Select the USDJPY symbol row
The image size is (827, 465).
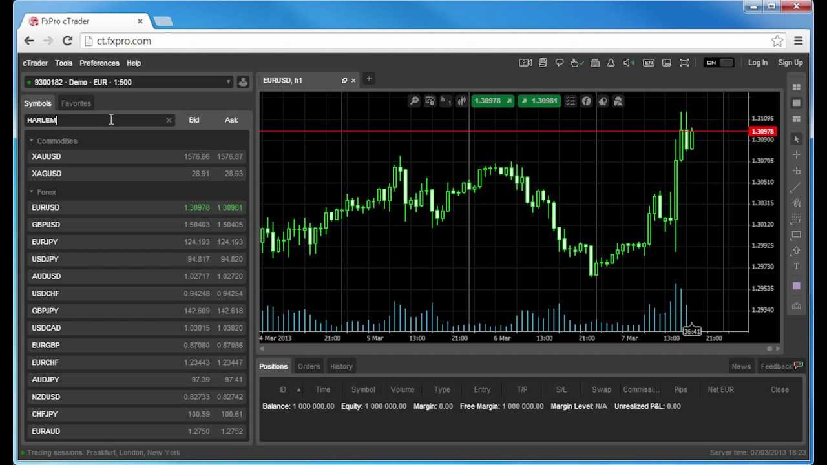click(136, 259)
